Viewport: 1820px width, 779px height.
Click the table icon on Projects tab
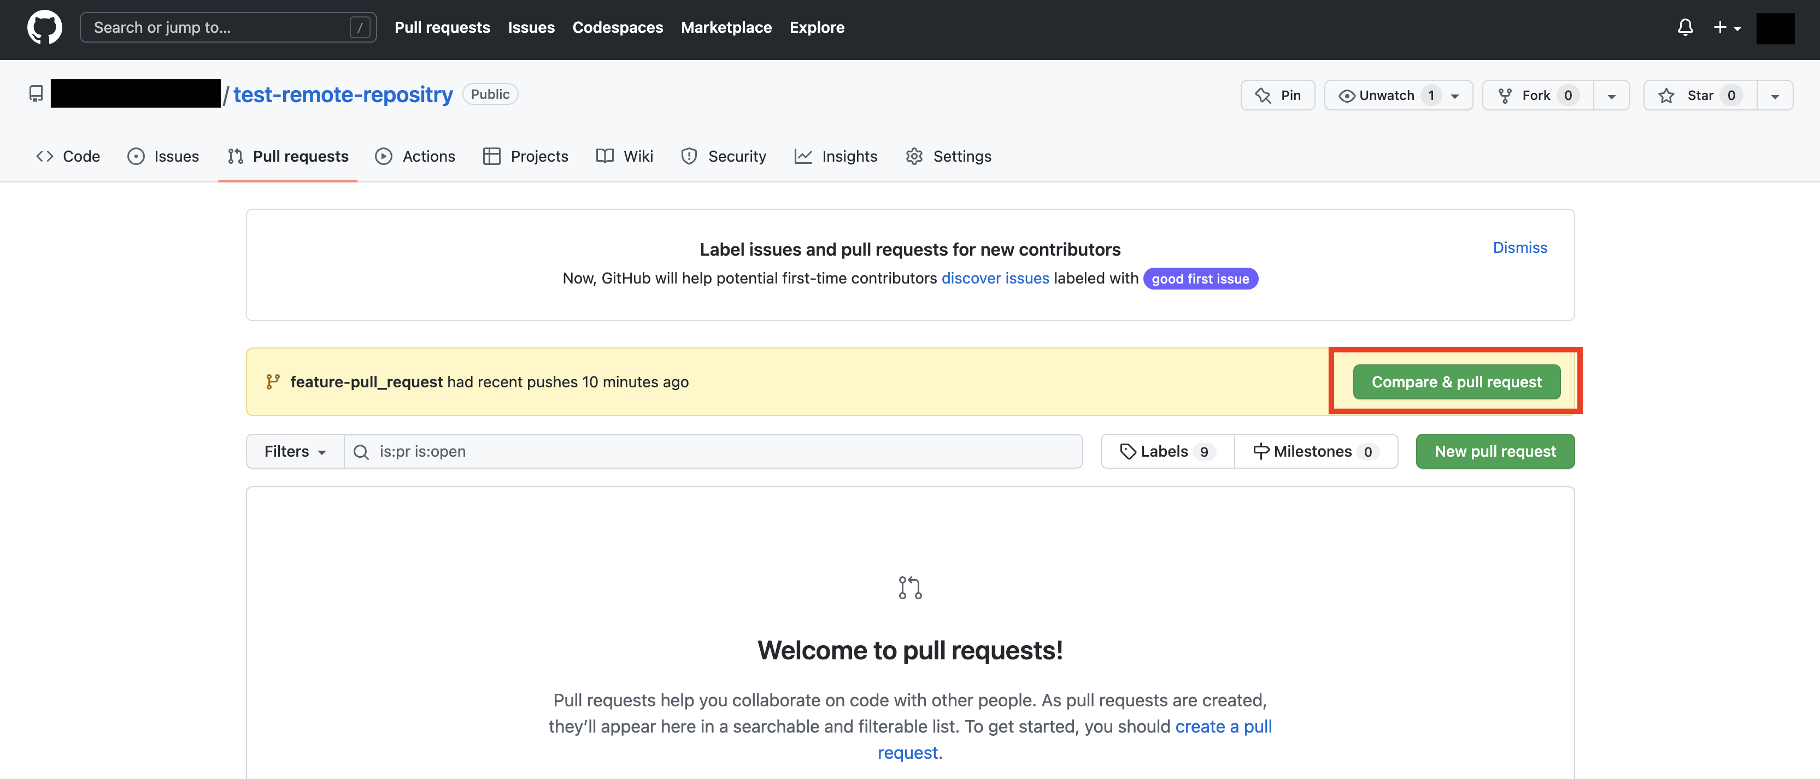[x=492, y=156]
